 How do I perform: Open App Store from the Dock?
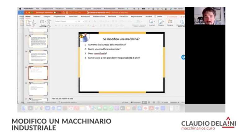(x=140, y=108)
